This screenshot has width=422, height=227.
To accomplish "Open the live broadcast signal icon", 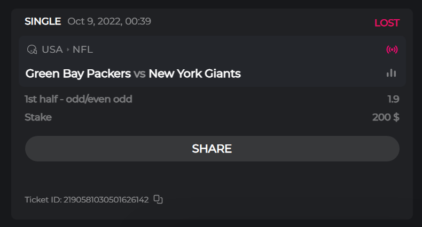I will pos(392,50).
